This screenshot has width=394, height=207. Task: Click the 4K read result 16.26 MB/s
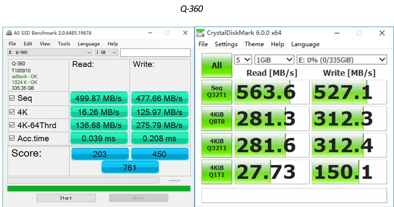(99, 112)
